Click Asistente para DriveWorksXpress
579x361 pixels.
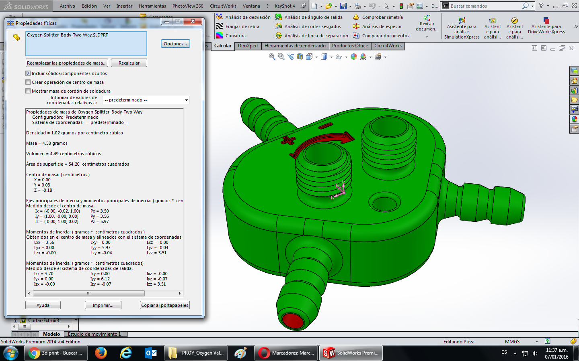click(546, 25)
